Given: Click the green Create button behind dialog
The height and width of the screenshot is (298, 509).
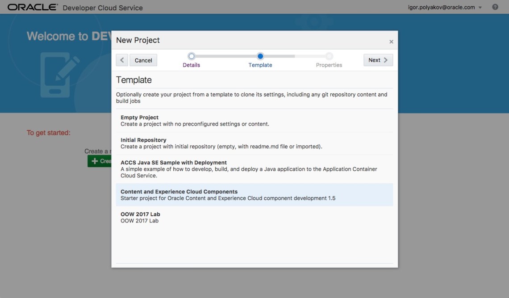Looking at the screenshot, I should (100, 161).
